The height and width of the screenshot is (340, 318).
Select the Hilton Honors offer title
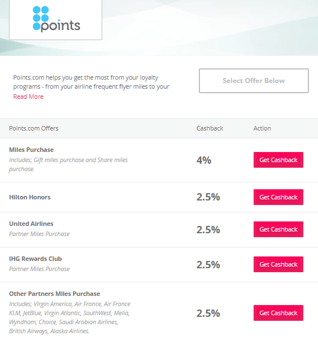30,197
